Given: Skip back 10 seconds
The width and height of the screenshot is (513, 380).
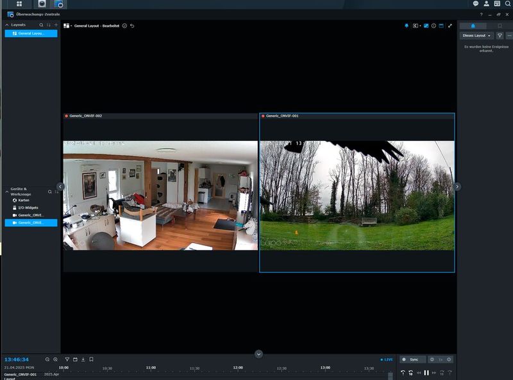Looking at the screenshot, I should pos(410,372).
